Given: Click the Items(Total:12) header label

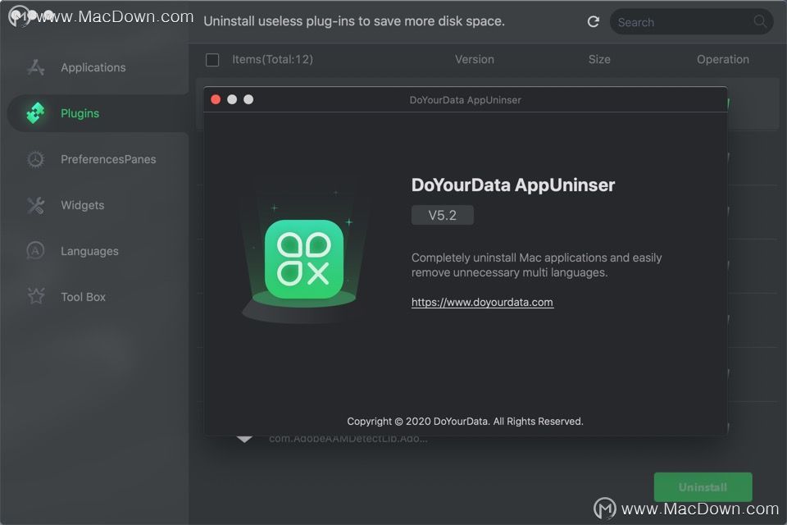Looking at the screenshot, I should [x=272, y=59].
